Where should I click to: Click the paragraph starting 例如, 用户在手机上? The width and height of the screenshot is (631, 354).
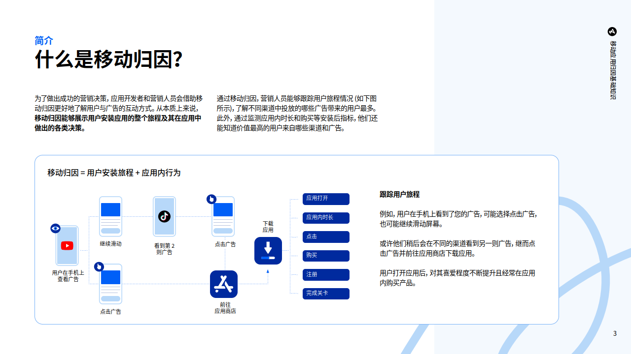[458, 219]
